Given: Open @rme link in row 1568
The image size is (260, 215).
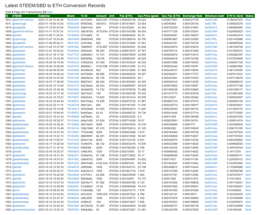Looking at the screenshot, I should (x=16, y=190).
